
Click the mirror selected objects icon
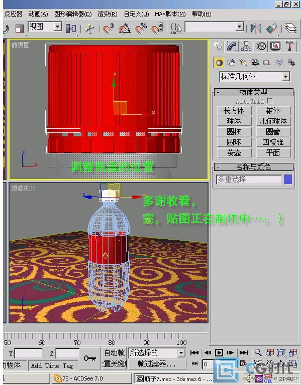point(255,29)
